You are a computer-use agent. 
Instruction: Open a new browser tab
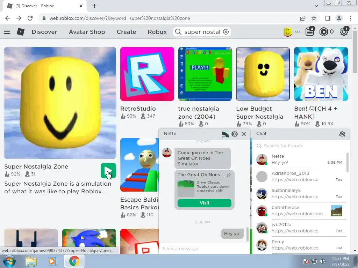pos(94,6)
